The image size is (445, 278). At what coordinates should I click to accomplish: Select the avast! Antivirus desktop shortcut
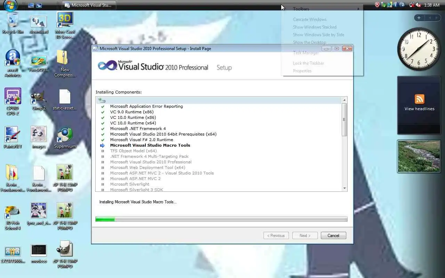(13, 64)
